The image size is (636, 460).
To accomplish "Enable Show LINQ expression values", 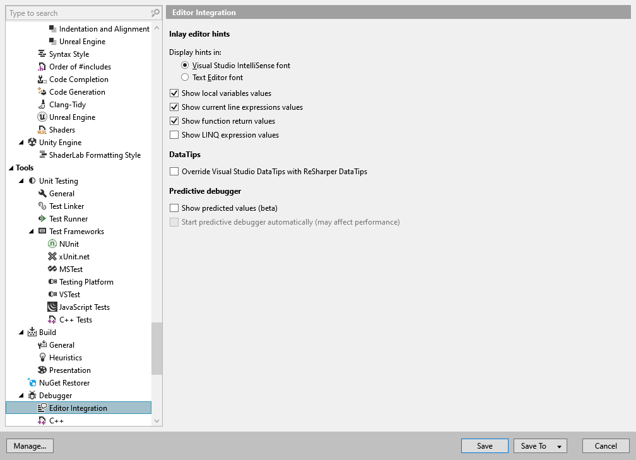I will (174, 134).
